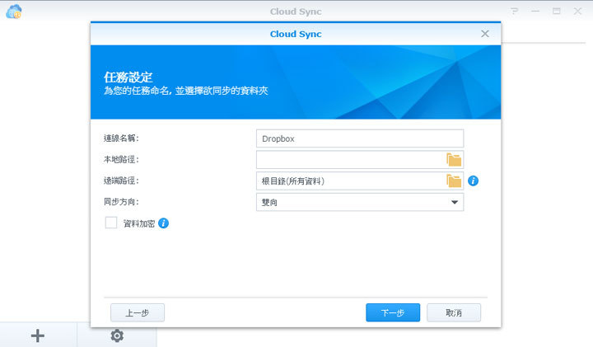Browse remote path using its folder icon

click(454, 181)
